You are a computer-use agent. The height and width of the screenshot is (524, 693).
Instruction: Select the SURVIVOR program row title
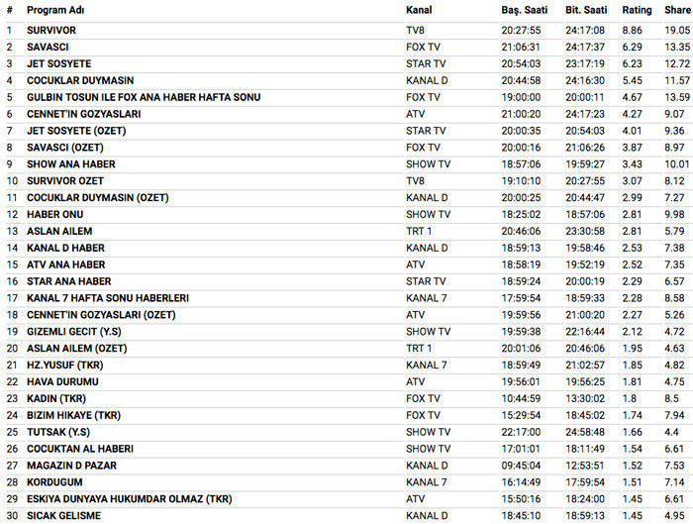pos(51,31)
